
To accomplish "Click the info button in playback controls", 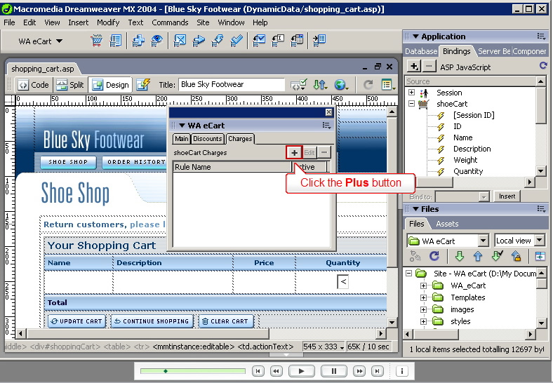I will (x=401, y=371).
